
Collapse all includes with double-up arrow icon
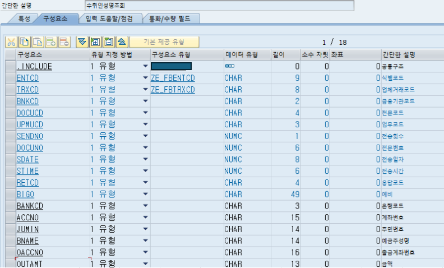tap(122, 42)
